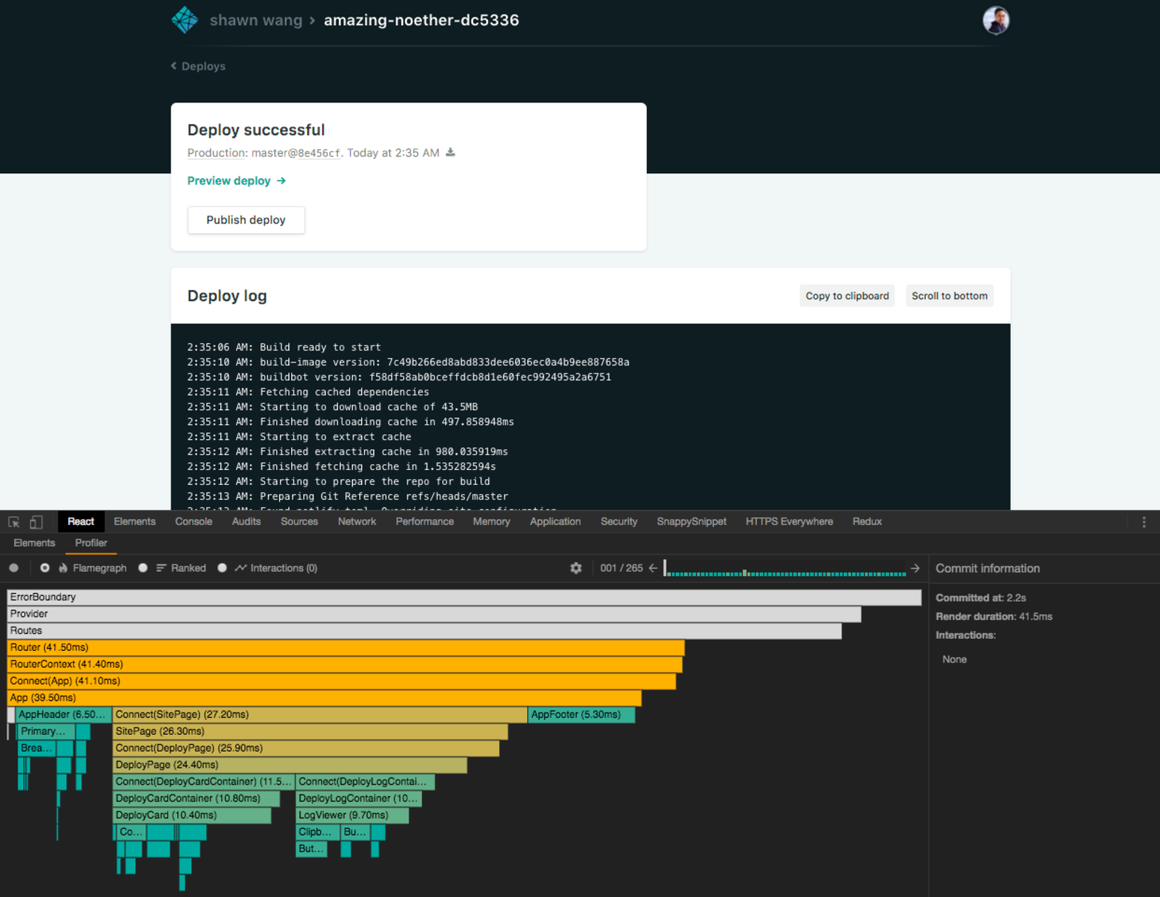Click the Scroll to bottom button
Screen dimensions: 1160x897
pos(949,296)
